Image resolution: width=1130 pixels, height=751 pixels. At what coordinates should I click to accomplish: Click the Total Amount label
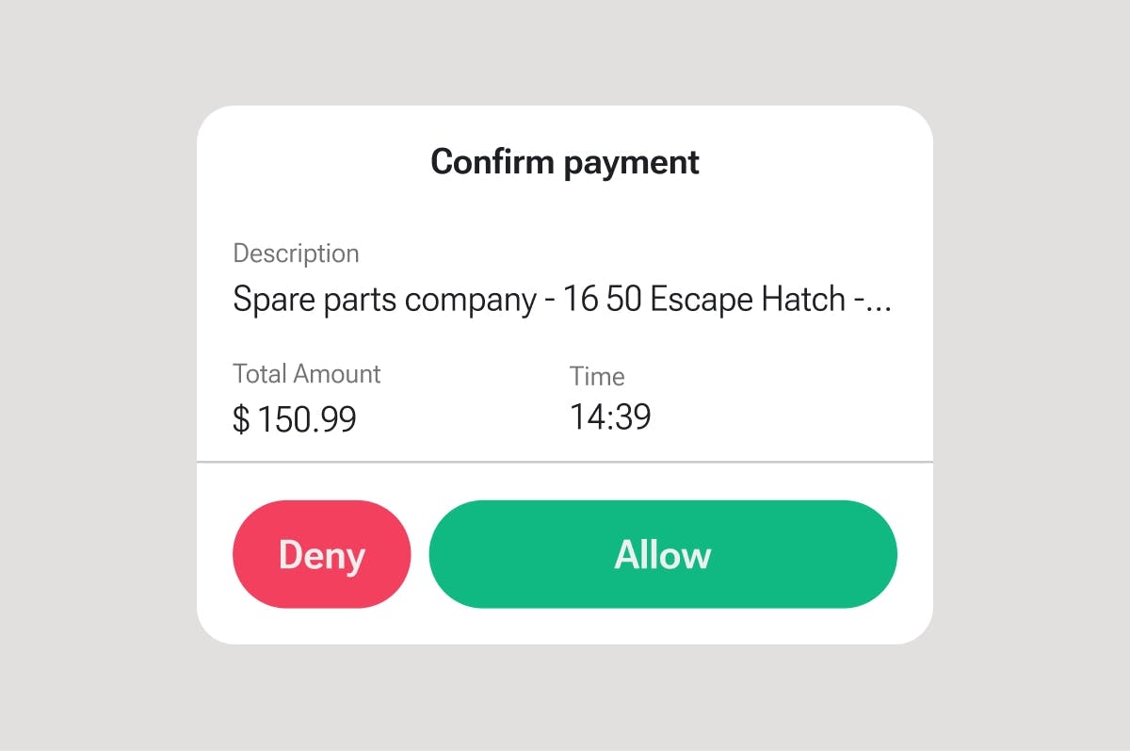coord(306,374)
